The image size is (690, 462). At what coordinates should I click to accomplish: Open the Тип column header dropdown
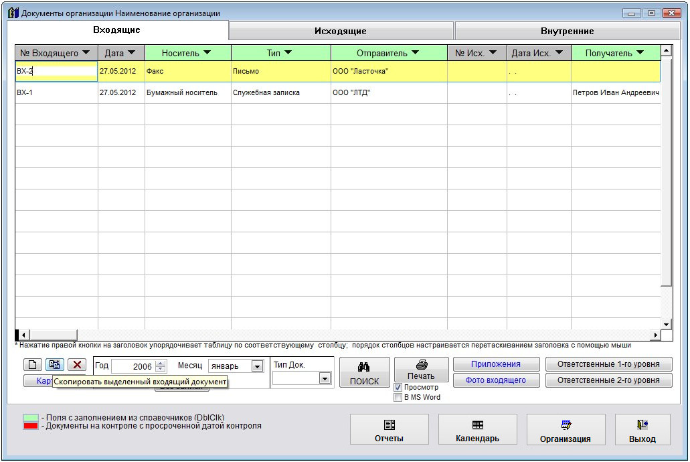[x=288, y=53]
